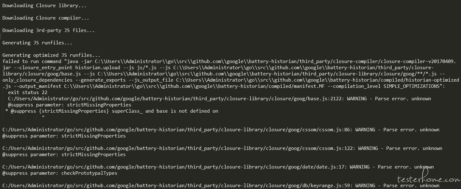Viewport: 461px width, 189px height.
Task: Click the 'Downloading 3rd-party JS files...' line
Action: point(49,30)
